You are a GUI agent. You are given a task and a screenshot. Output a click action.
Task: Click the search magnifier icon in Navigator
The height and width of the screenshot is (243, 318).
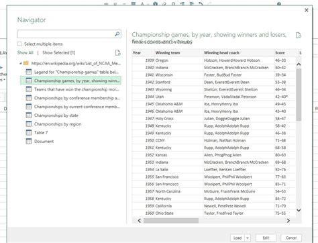117,34
